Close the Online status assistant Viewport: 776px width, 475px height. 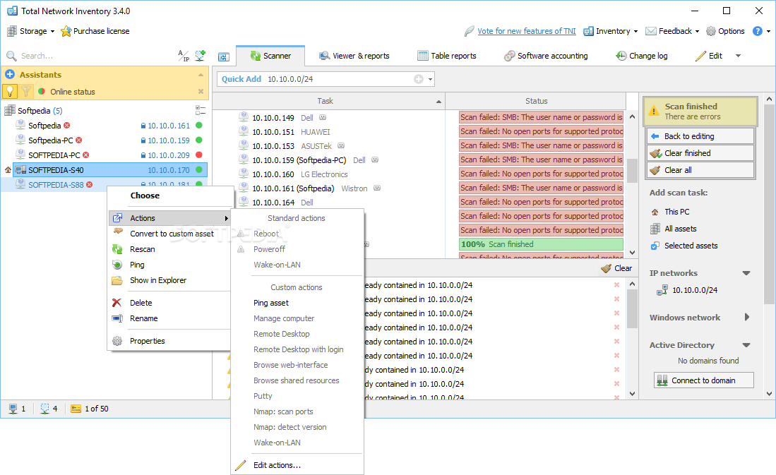tap(201, 92)
